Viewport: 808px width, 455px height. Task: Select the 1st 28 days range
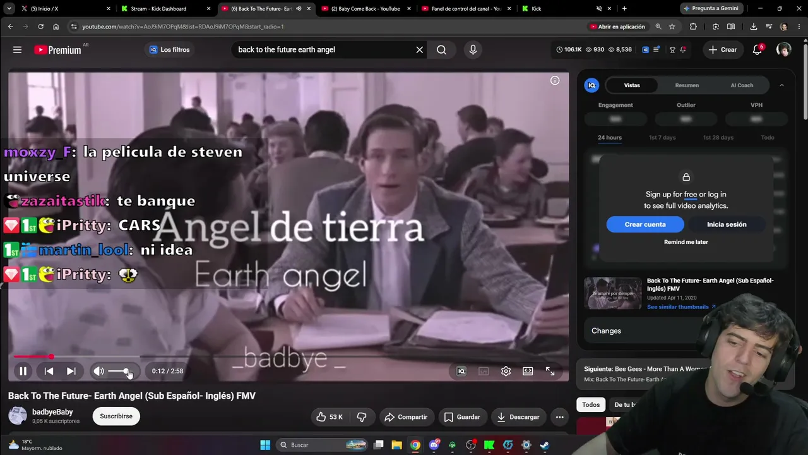point(718,138)
